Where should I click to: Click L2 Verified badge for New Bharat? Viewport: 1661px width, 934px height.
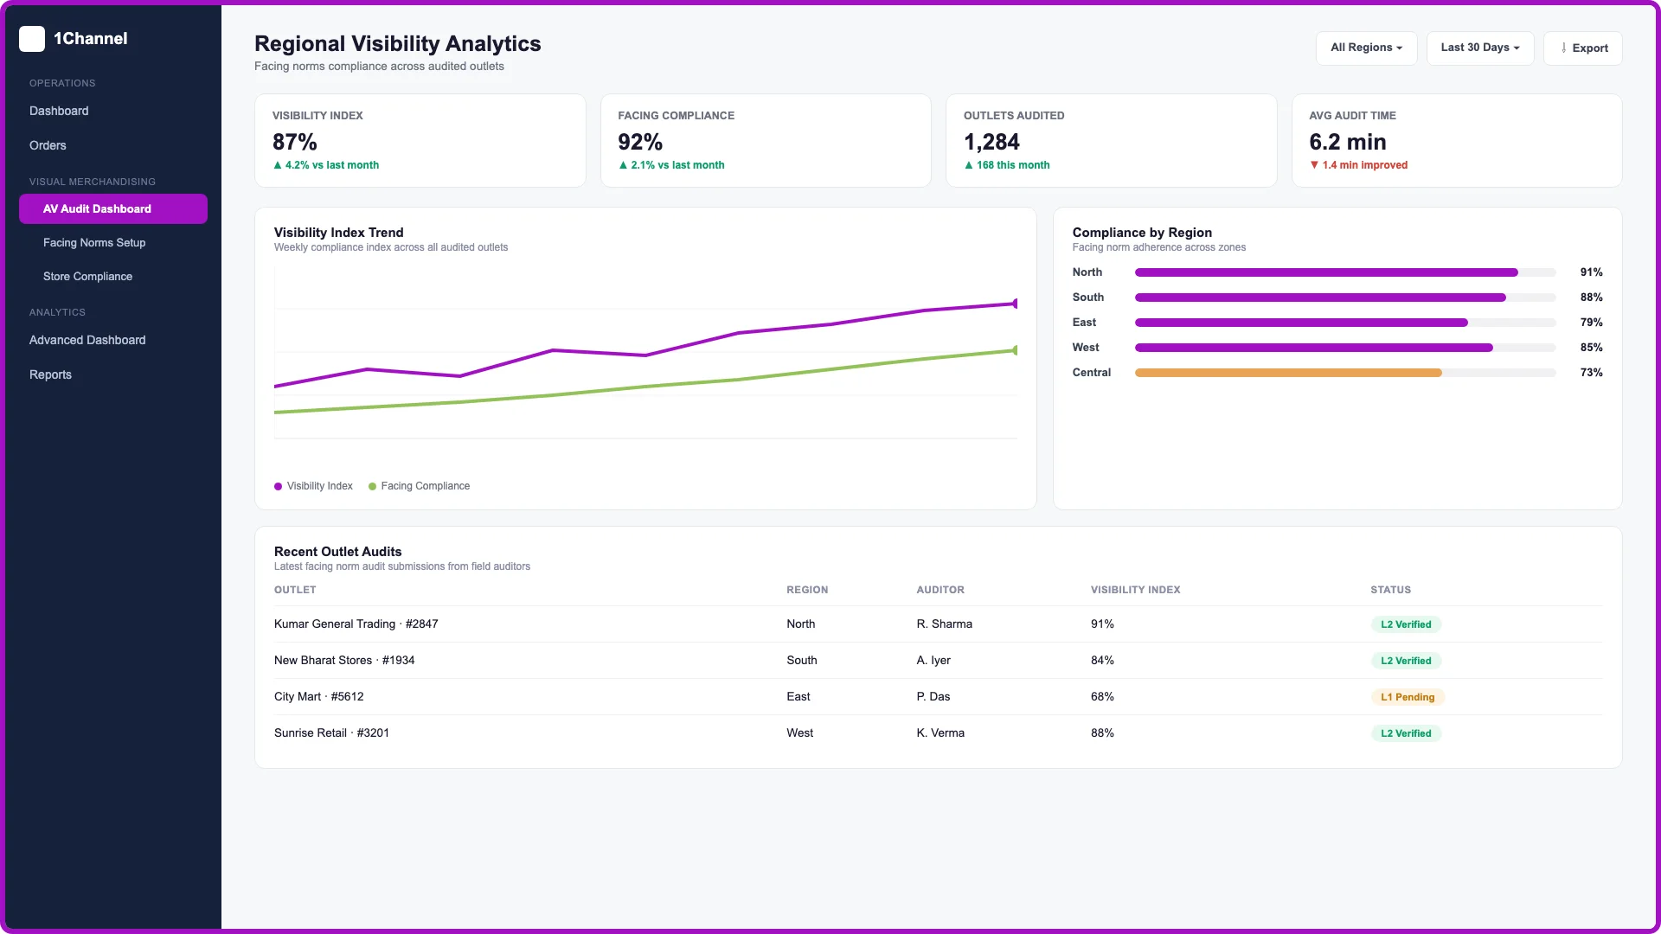tap(1406, 661)
